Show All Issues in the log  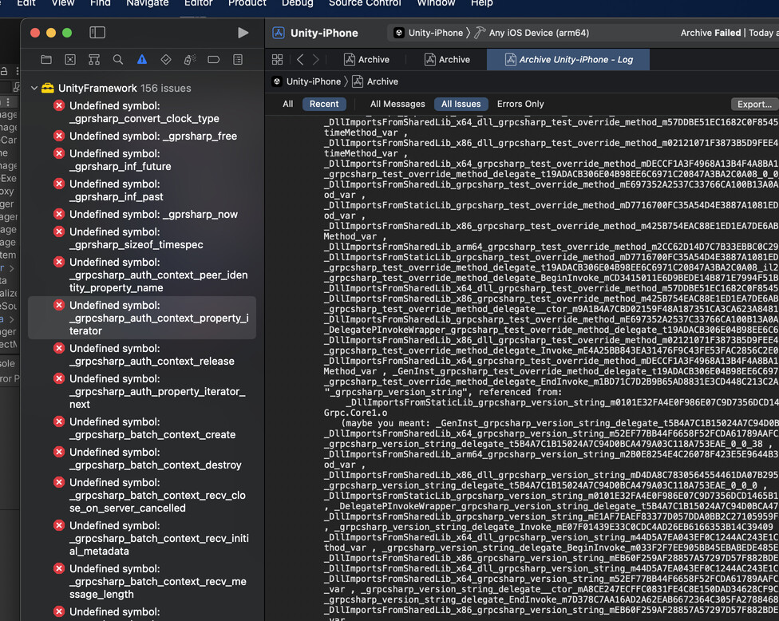(x=461, y=104)
